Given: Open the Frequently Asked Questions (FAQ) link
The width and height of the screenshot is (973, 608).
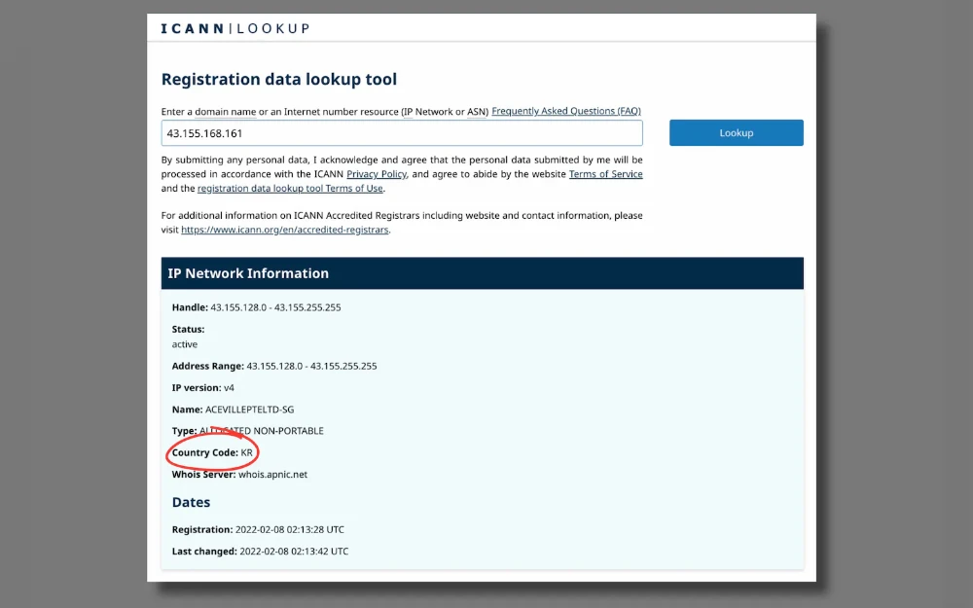Looking at the screenshot, I should click(566, 111).
